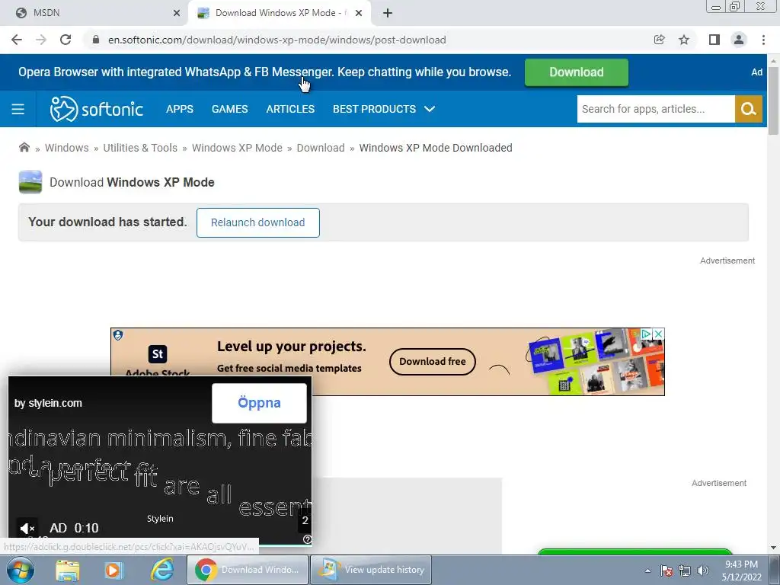
Task: Click the scrollbar down arrow
Action: click(773, 548)
